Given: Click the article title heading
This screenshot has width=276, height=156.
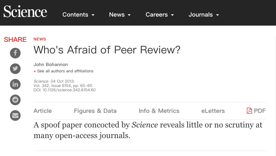Looking at the screenshot, I should [x=107, y=50].
